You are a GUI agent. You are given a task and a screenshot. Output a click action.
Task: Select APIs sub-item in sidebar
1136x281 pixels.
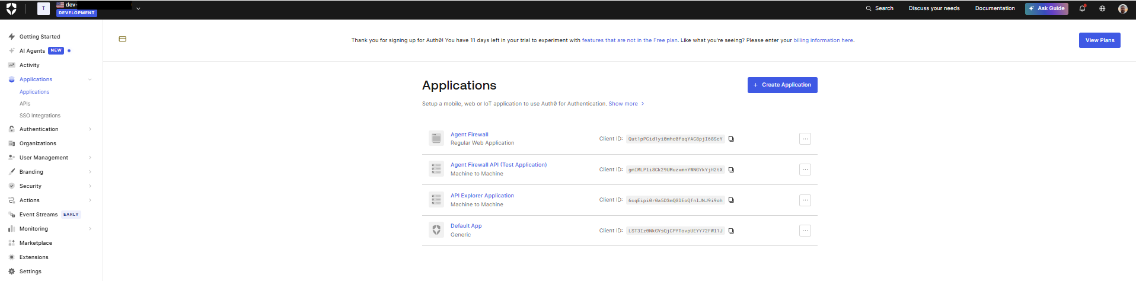click(25, 104)
